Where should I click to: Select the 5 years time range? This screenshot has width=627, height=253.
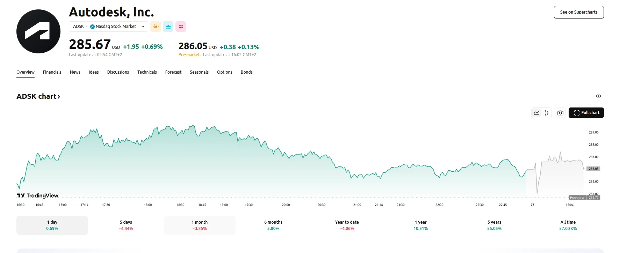point(494,225)
